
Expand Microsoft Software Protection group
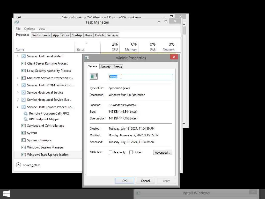click(18, 78)
